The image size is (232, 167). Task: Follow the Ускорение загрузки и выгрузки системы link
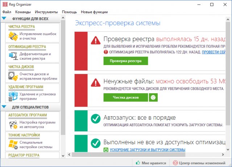(x=148, y=150)
